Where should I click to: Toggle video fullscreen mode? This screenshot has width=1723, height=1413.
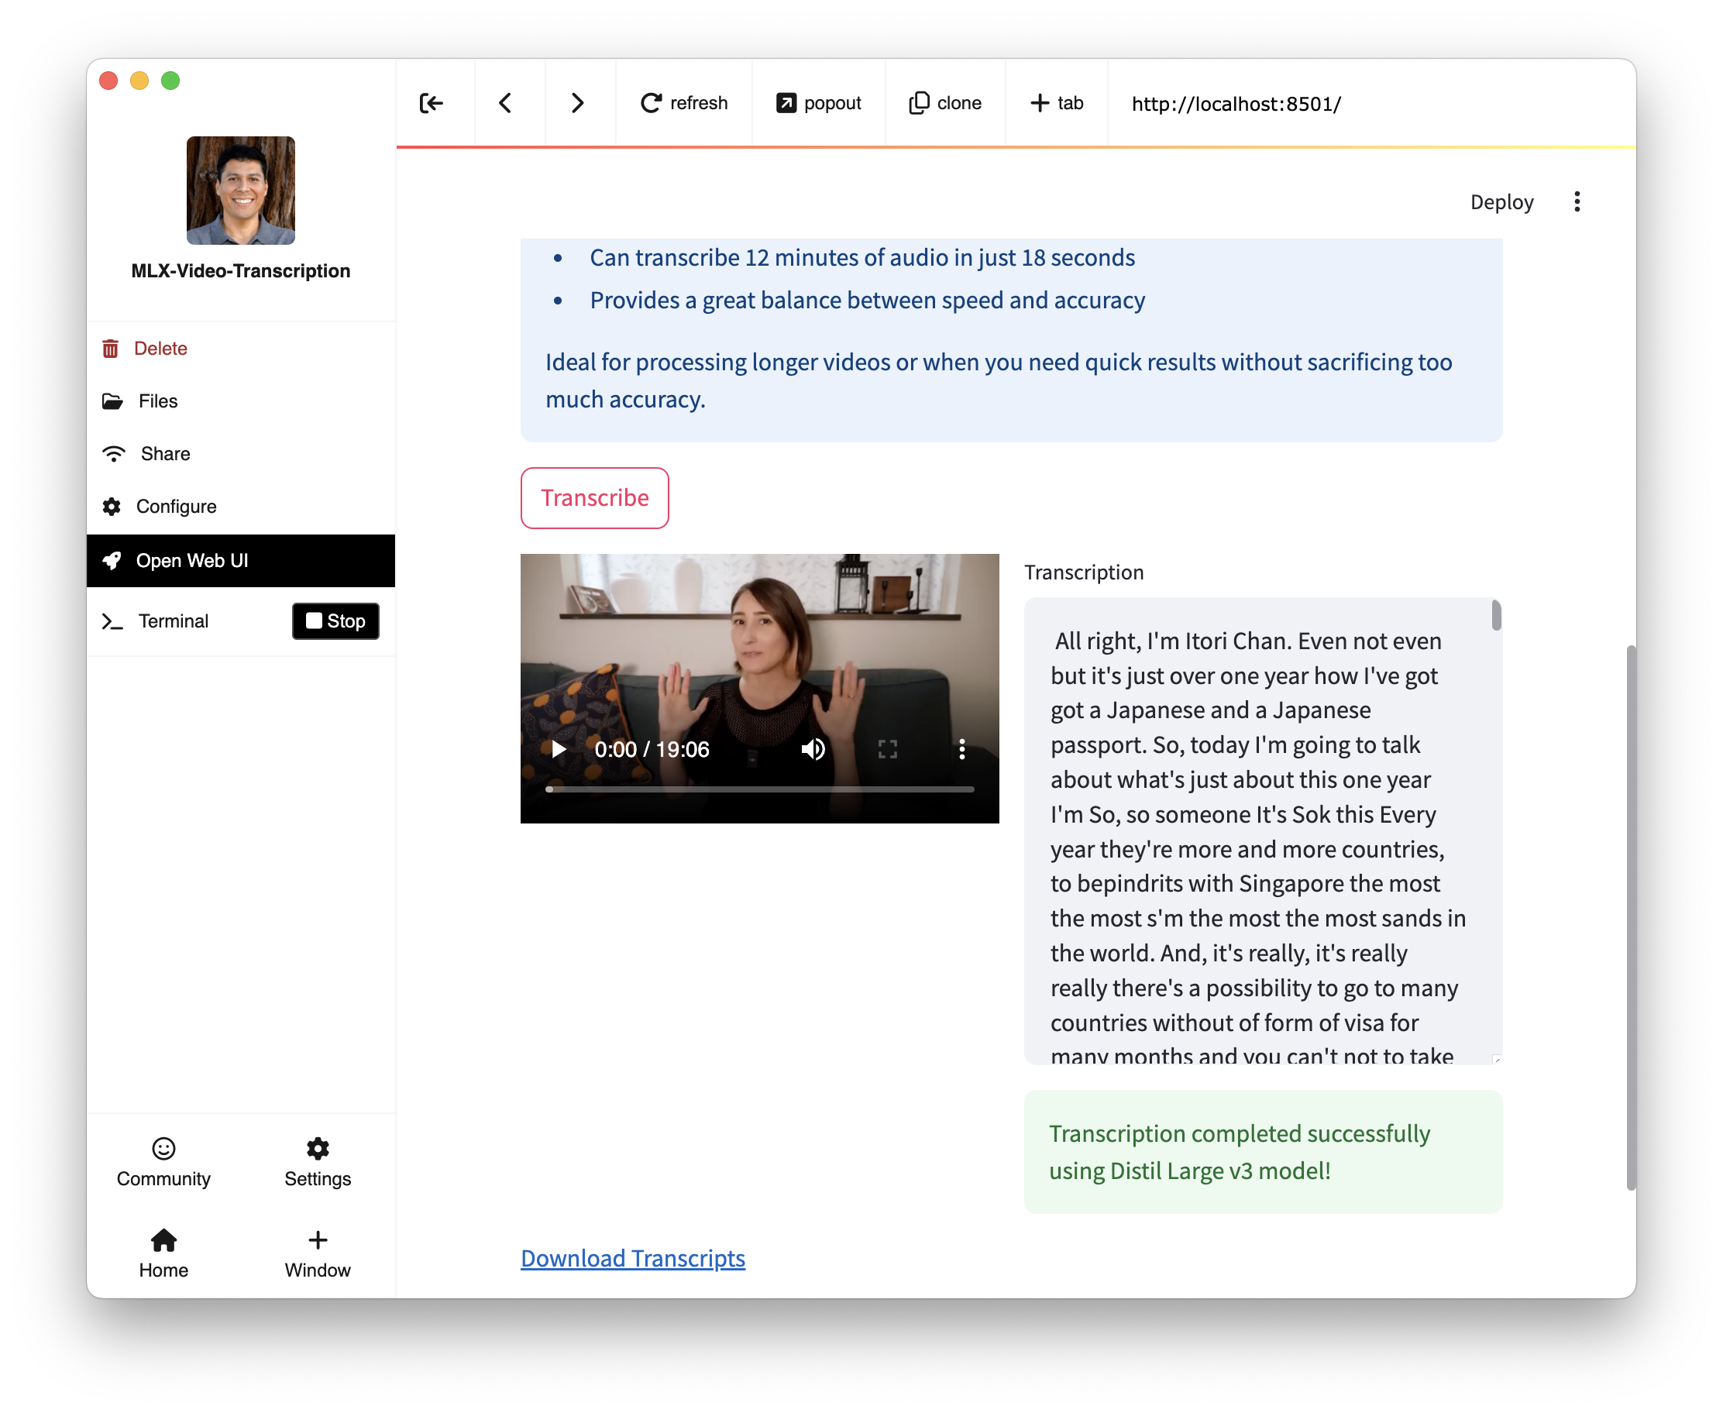click(x=887, y=749)
